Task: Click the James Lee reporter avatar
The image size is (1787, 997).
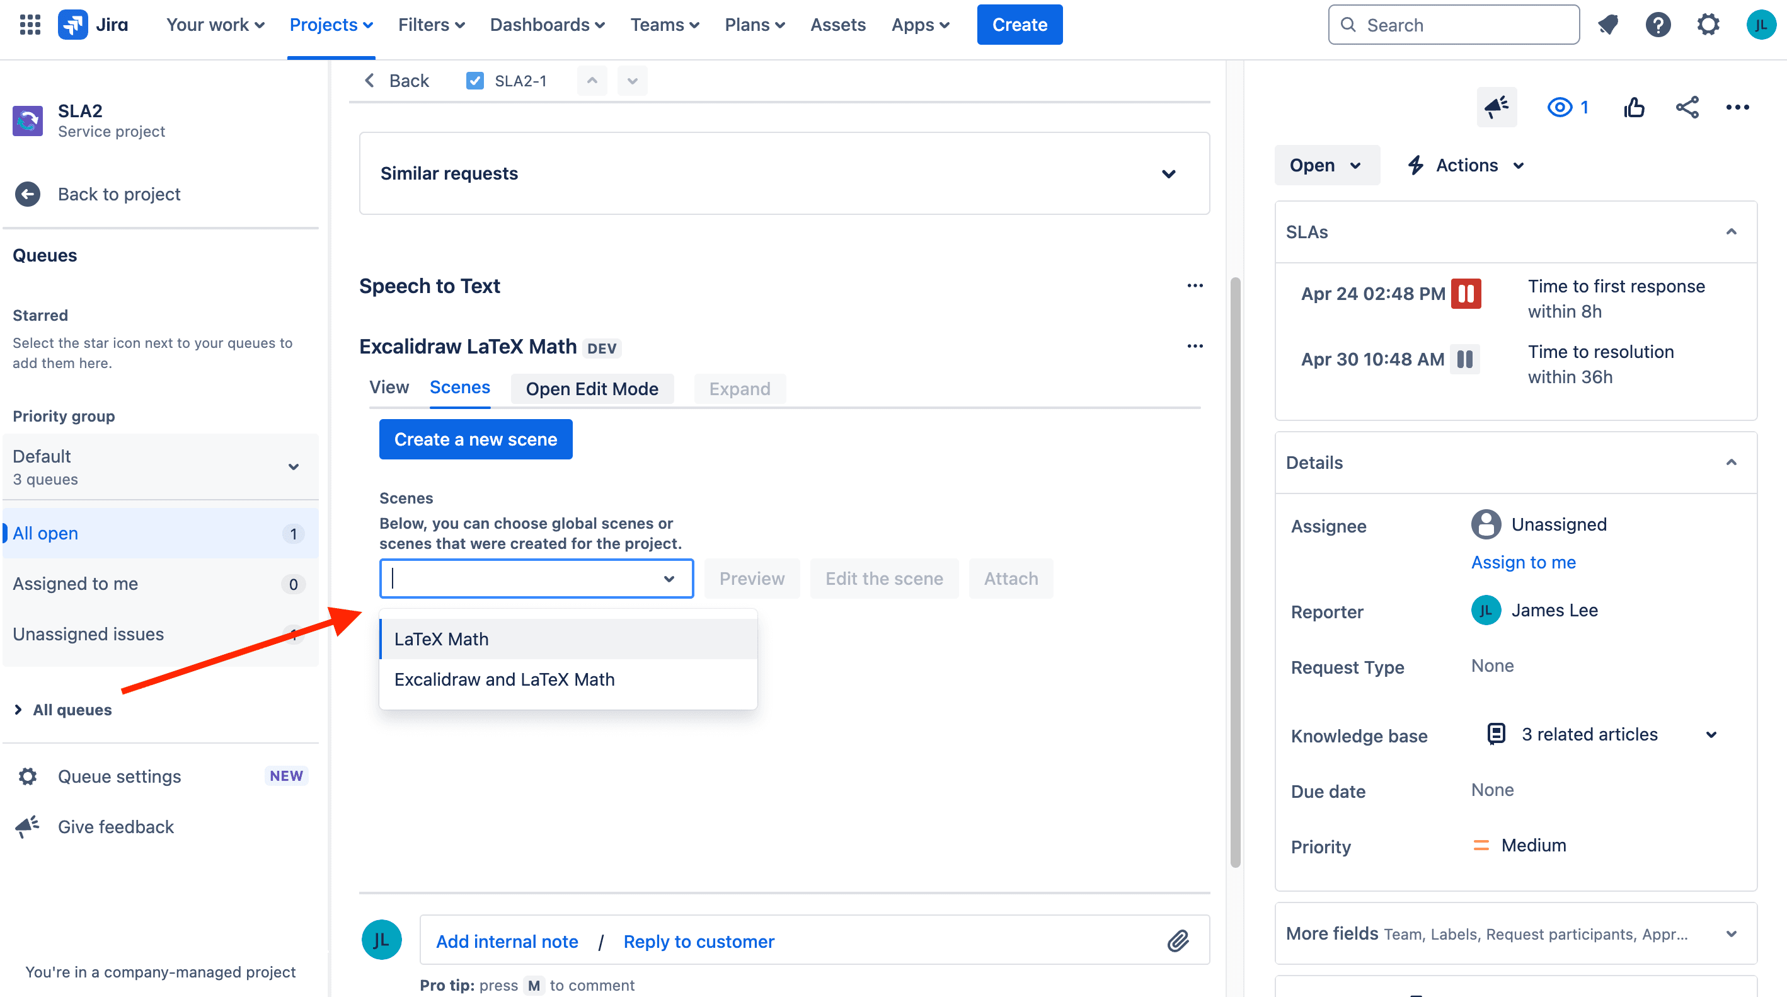Action: [x=1486, y=611]
